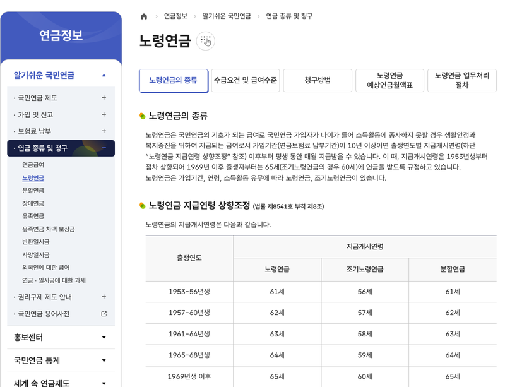Select the 노령연금의 종류 tab
Image resolution: width=505 pixels, height=387 pixels.
click(x=174, y=81)
